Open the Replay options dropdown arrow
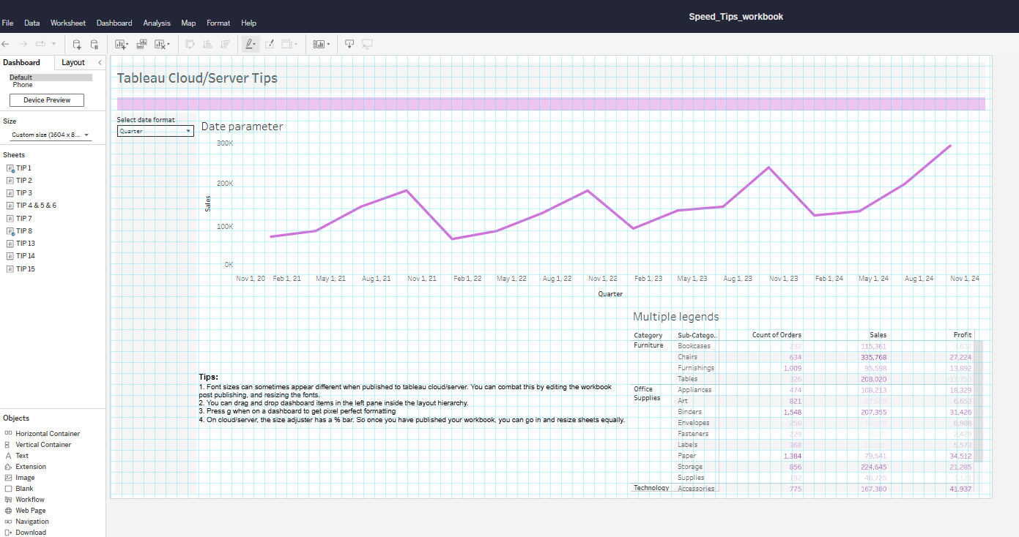The height and width of the screenshot is (537, 1019). (x=53, y=44)
